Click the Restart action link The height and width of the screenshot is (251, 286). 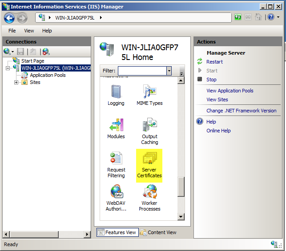click(x=214, y=62)
